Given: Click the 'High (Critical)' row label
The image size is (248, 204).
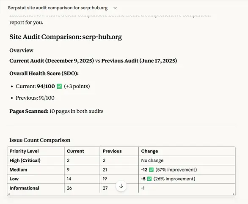Looking at the screenshot, I should click(25, 160).
